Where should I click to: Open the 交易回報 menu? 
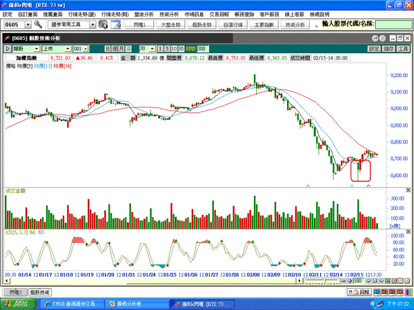point(219,14)
